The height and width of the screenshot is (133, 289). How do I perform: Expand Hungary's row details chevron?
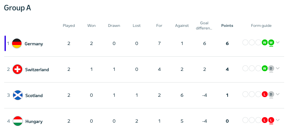click(x=278, y=120)
